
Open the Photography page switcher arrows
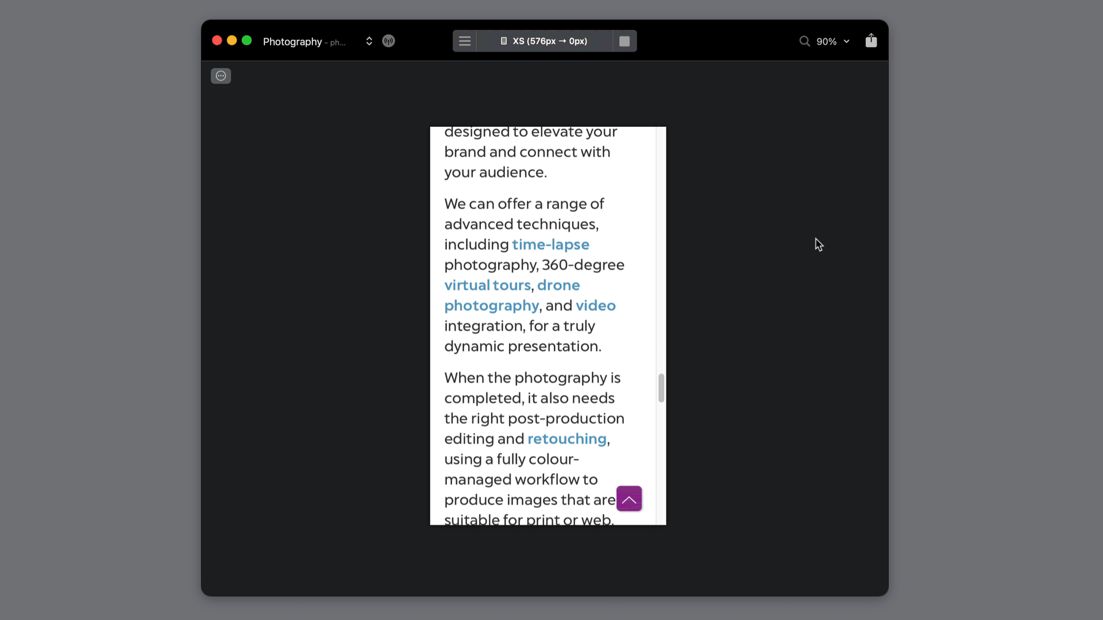[369, 41]
